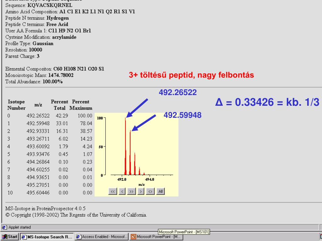Screen dimensions: 322x241
Task: Click the 'MS-Isotope in ProteinProspector 4.0.5' footer text
Action: 45,209
